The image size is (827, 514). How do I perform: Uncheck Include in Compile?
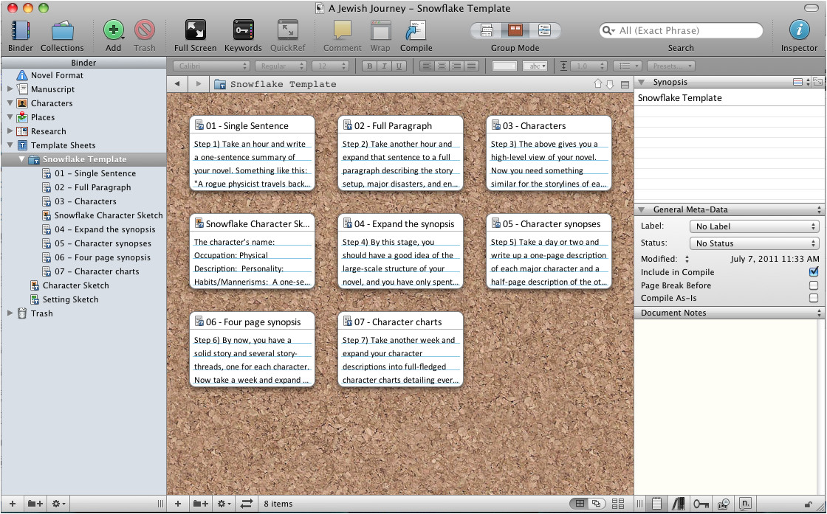pos(813,272)
